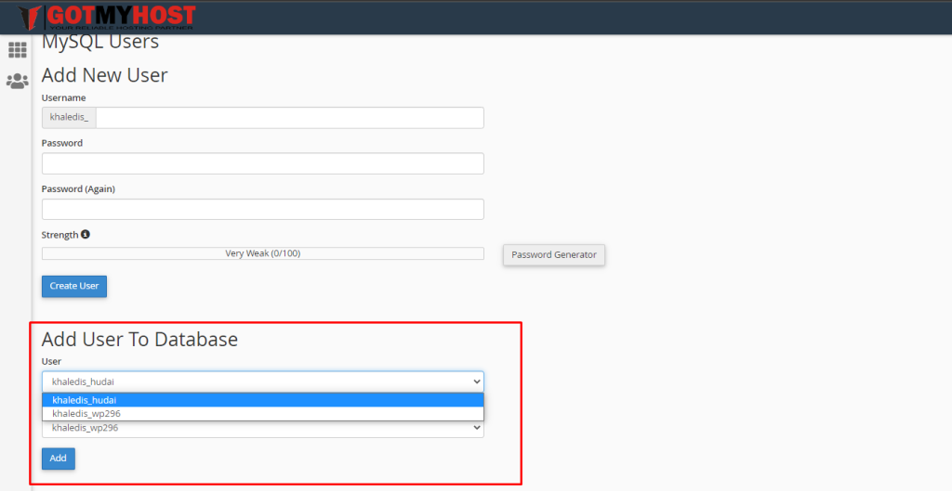952x491 pixels.
Task: Open the grid apps icon in sidebar
Action: pos(18,50)
